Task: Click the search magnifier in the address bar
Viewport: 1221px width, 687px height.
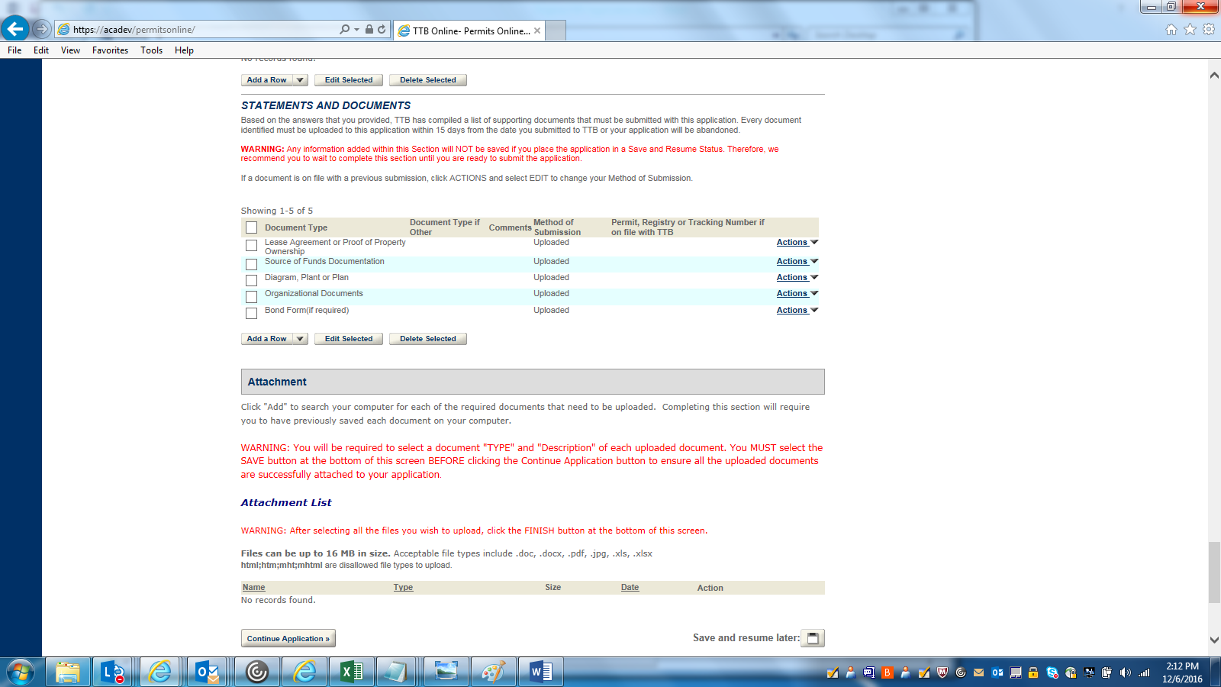Action: coord(345,29)
